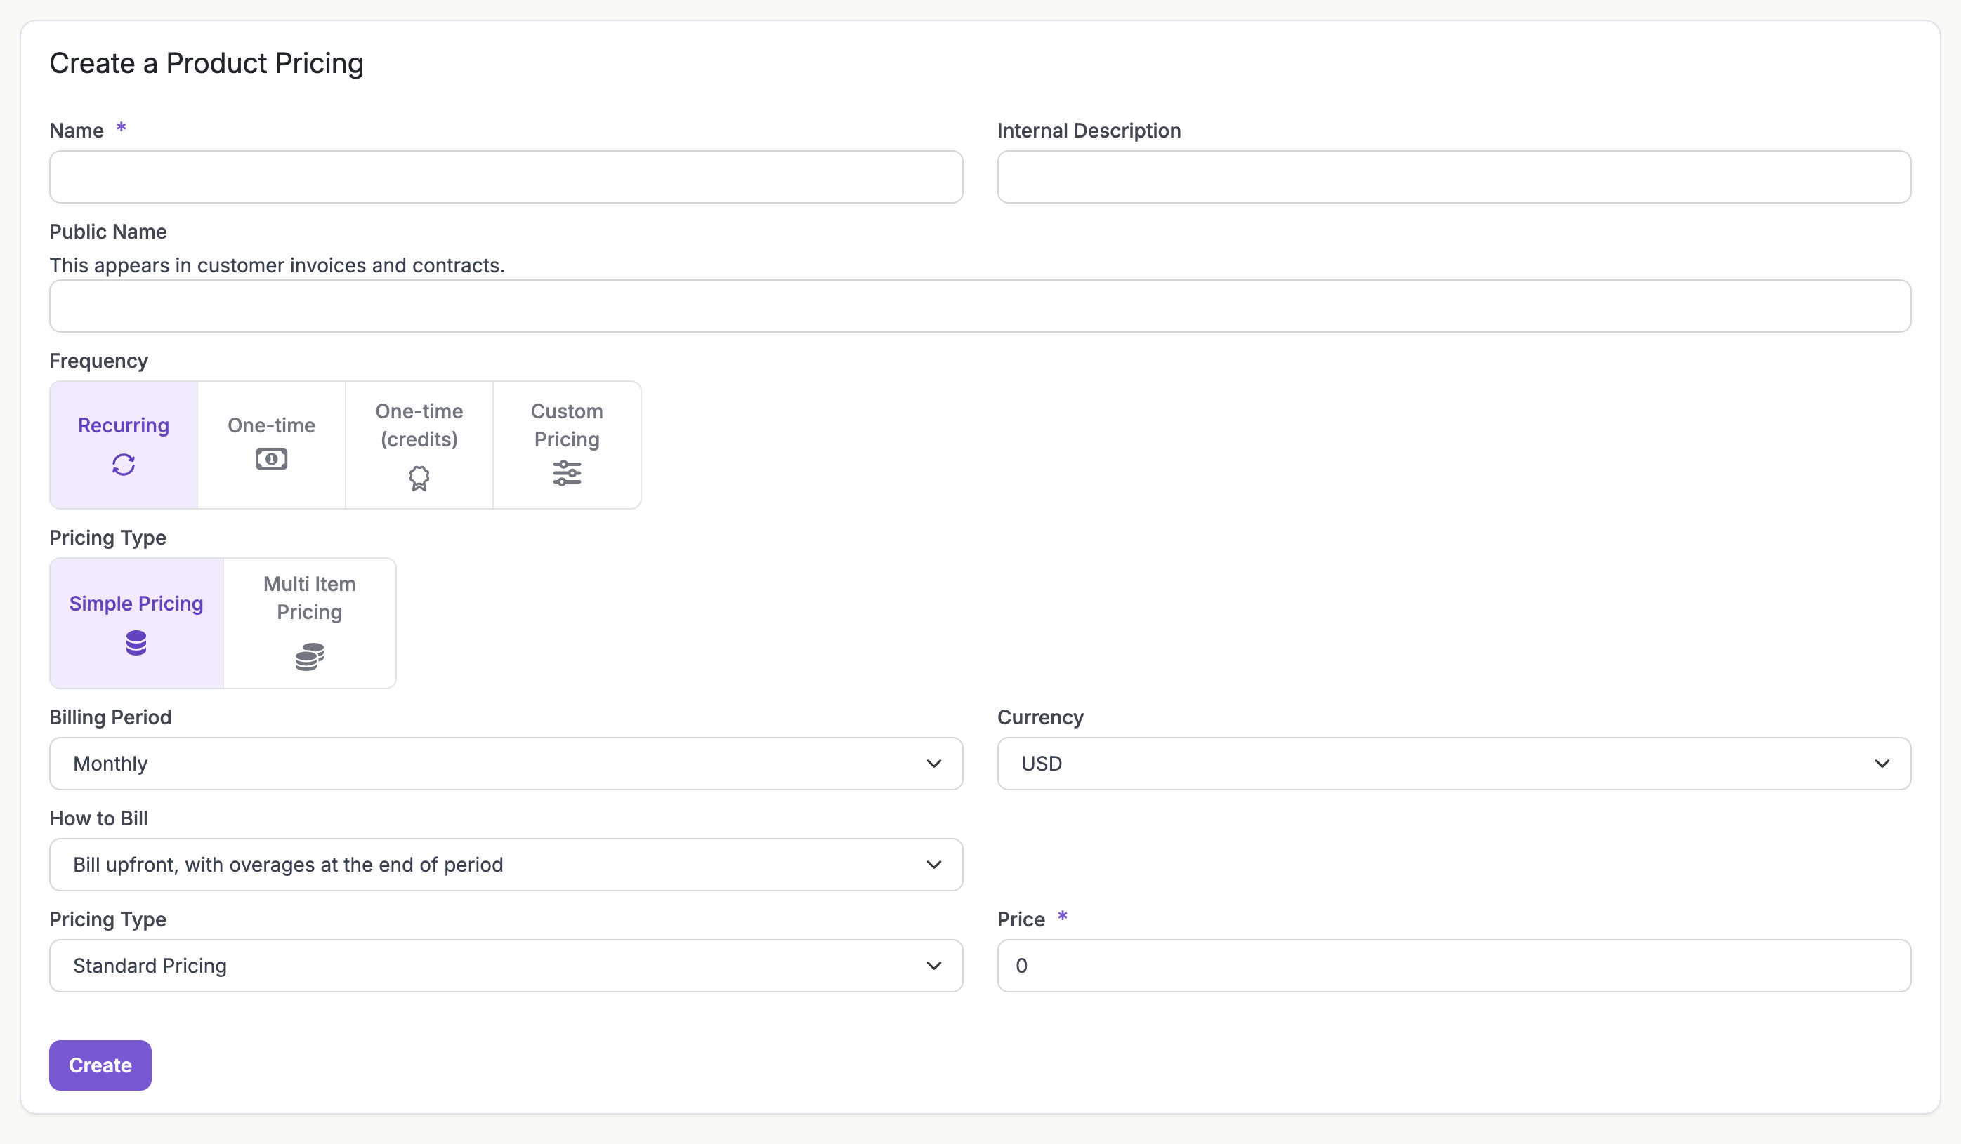
Task: Select the Recurring frequency label
Action: coord(123,425)
